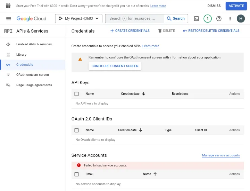
Task: Open Manage service accounts link
Action: pyautogui.click(x=221, y=155)
